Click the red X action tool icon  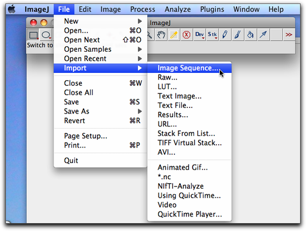pyautogui.click(x=186, y=35)
